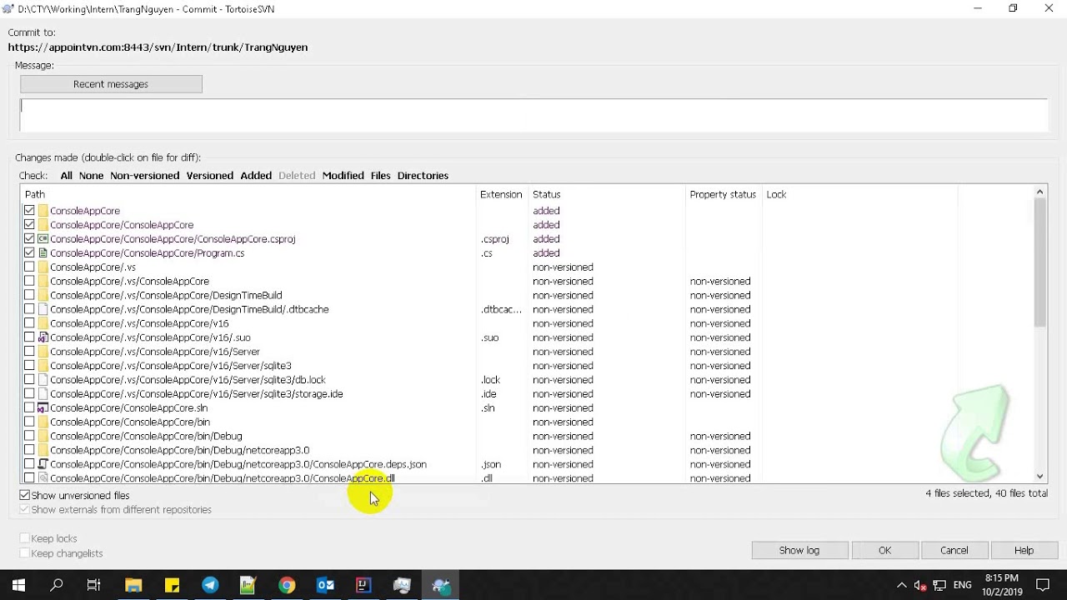Check Modified files filter link
Image resolution: width=1067 pixels, height=600 pixels.
tap(343, 176)
